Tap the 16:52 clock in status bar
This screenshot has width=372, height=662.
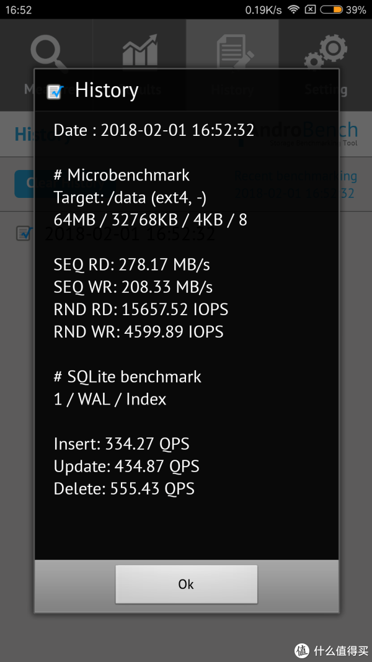(x=19, y=10)
